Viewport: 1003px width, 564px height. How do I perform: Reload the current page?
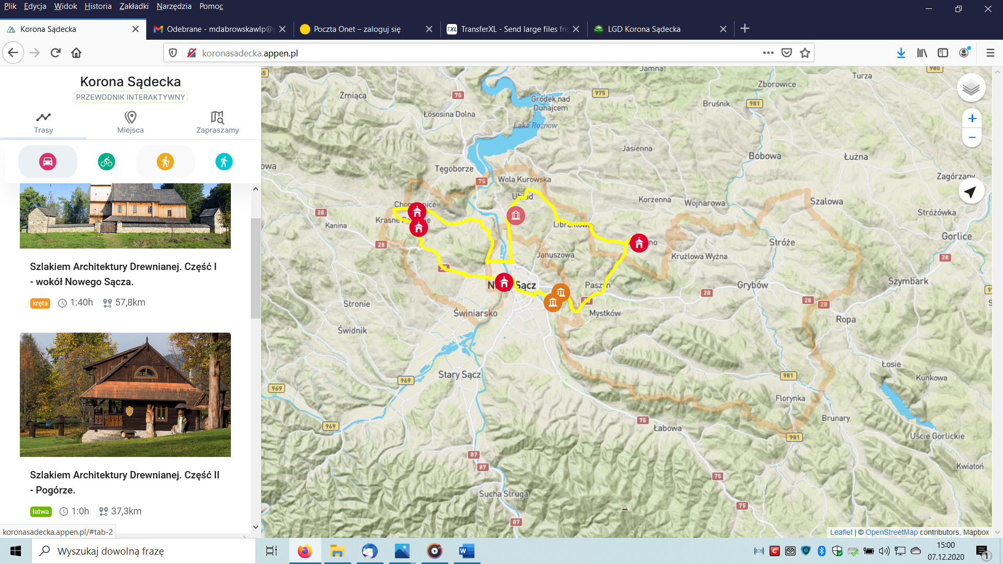pyautogui.click(x=55, y=53)
